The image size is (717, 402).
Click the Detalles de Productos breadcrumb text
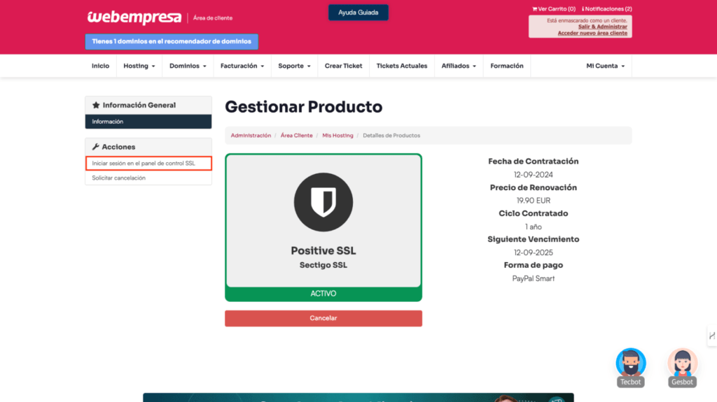[x=391, y=136]
